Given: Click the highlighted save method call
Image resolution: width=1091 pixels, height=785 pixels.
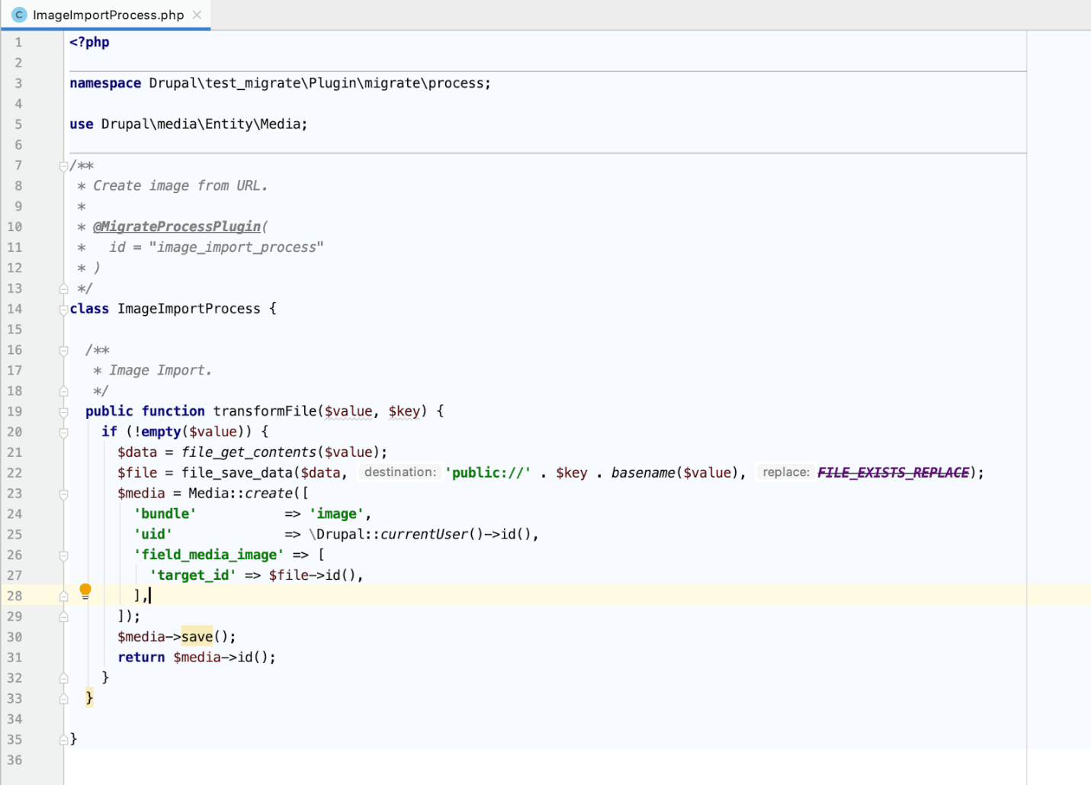Looking at the screenshot, I should 197,636.
